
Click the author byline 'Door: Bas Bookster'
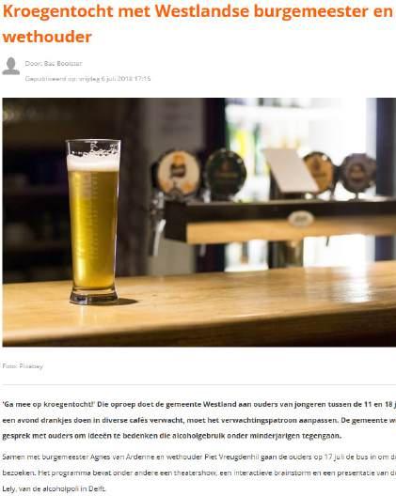pos(54,64)
